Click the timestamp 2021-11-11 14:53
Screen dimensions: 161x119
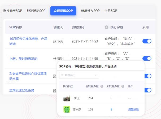click(85, 41)
